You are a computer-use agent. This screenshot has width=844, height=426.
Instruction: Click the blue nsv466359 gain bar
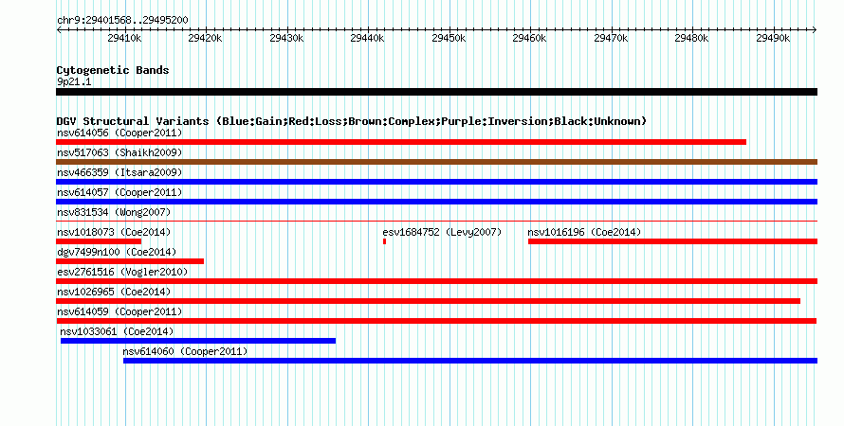tap(436, 182)
